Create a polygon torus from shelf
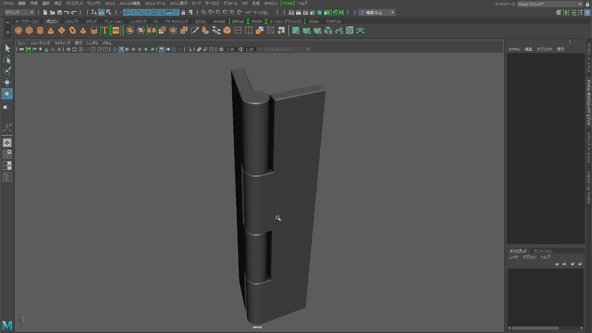 [72, 31]
